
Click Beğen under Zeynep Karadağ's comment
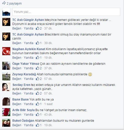[17, 79]
